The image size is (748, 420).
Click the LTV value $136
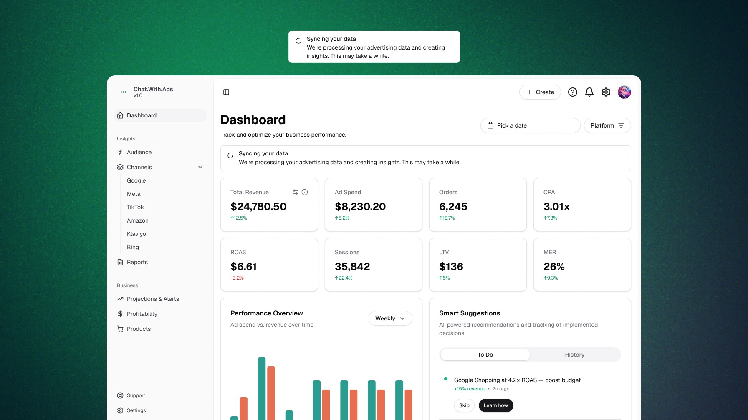[x=451, y=267]
